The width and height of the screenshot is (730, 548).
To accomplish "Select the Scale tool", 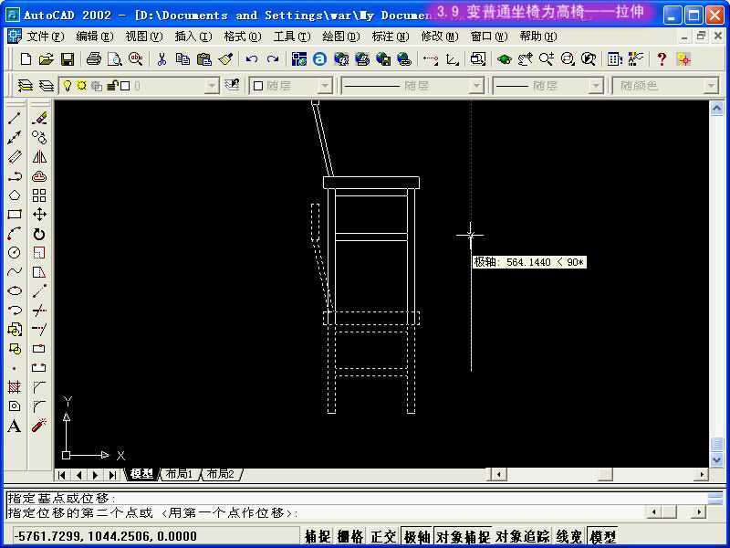I will tap(39, 253).
